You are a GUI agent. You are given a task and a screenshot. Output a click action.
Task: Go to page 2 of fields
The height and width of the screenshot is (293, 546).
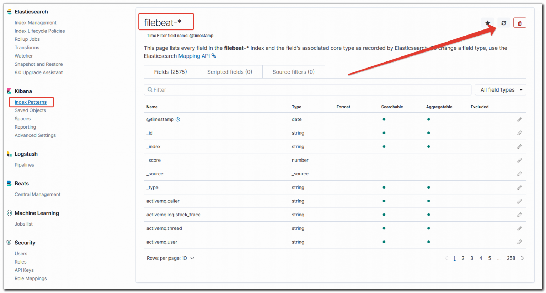coord(463,258)
